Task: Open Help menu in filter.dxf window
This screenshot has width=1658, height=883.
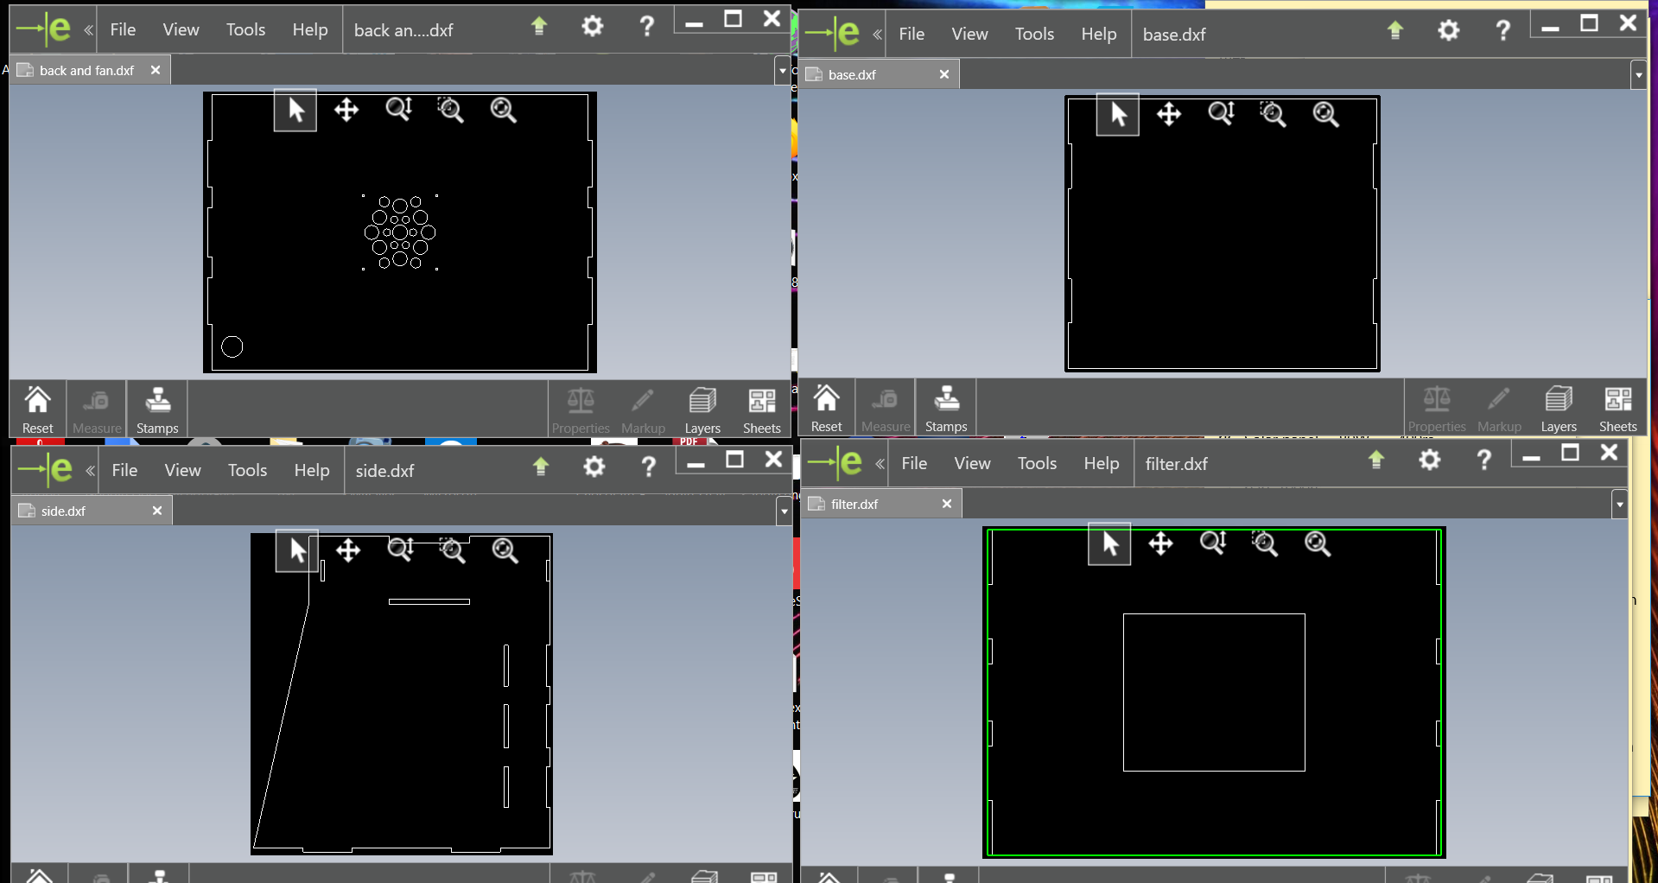Action: (x=1102, y=463)
